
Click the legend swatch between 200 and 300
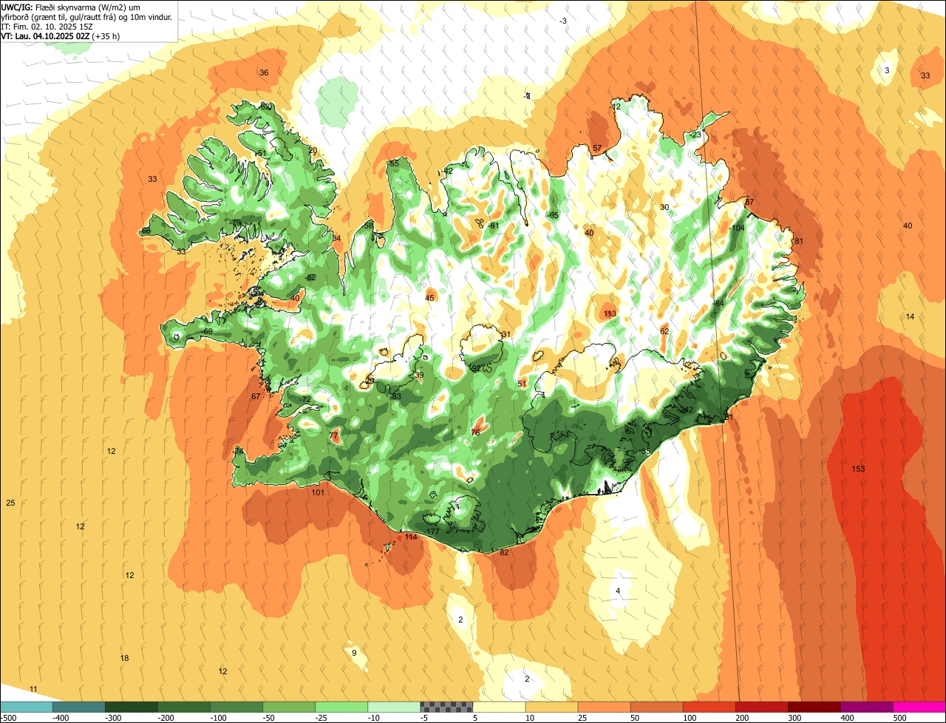pos(761,707)
